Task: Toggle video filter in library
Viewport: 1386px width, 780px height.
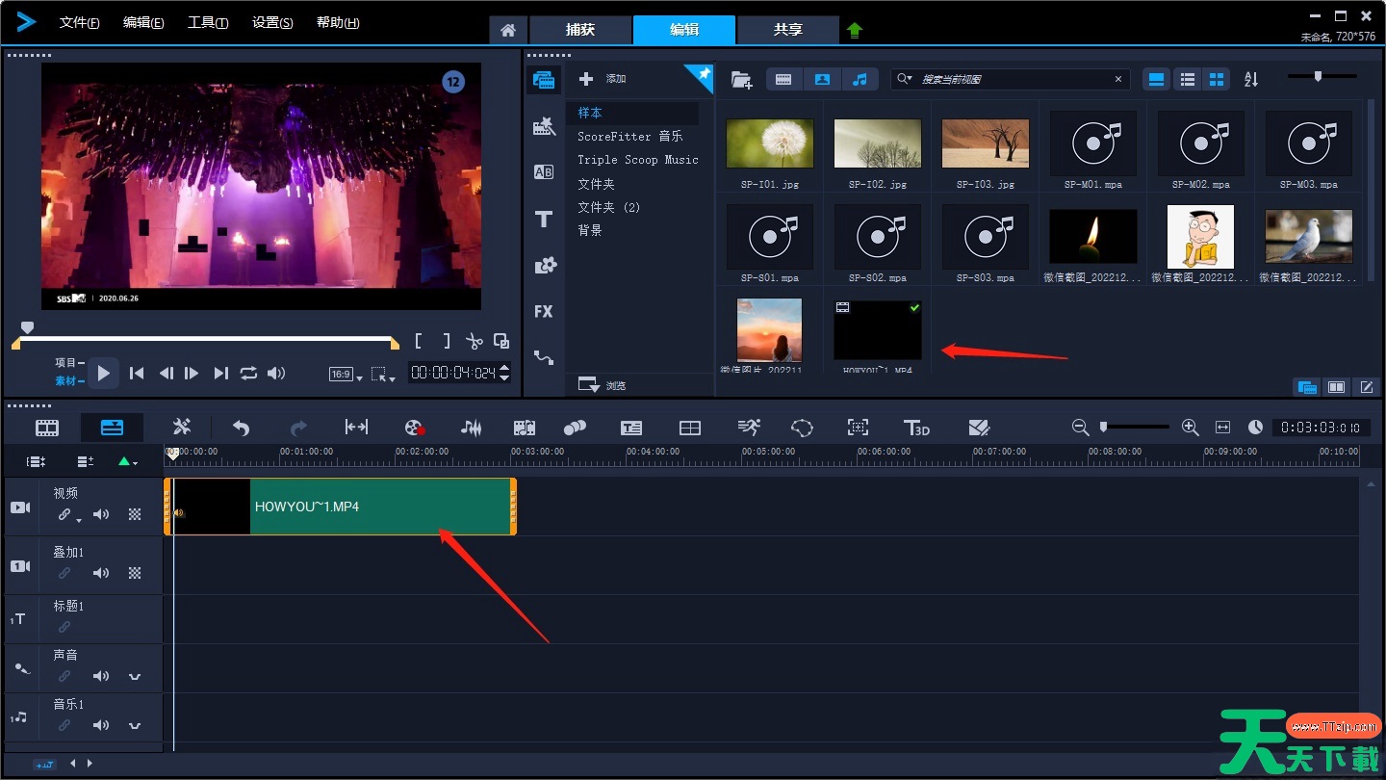Action: (783, 80)
